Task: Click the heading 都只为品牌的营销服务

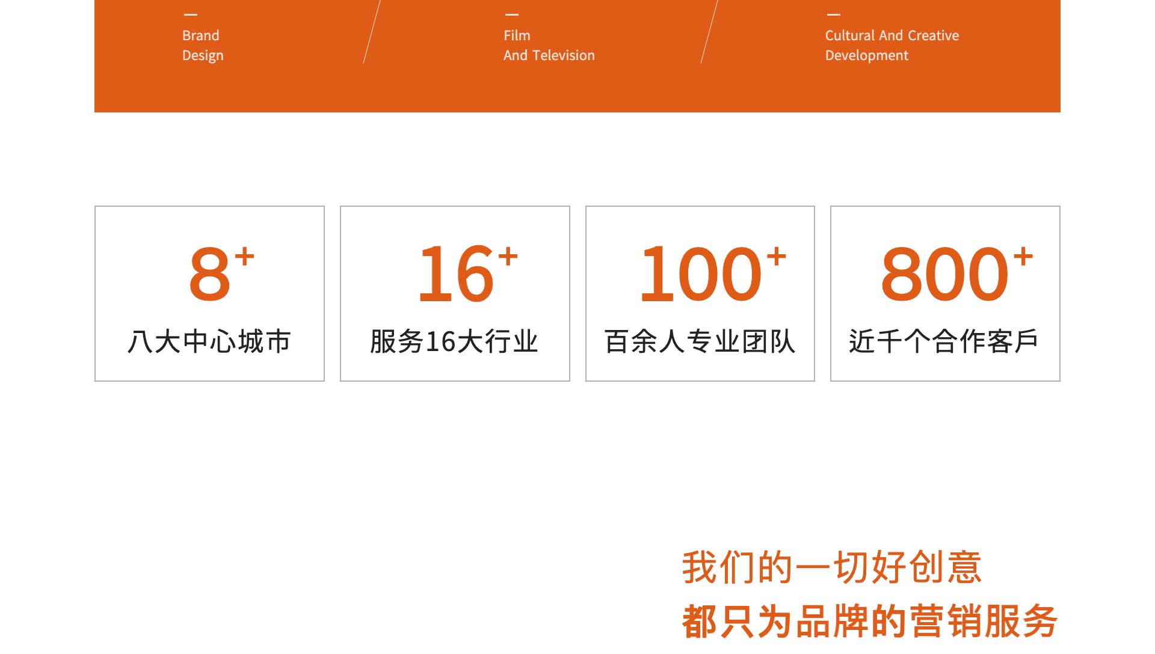Action: [870, 621]
